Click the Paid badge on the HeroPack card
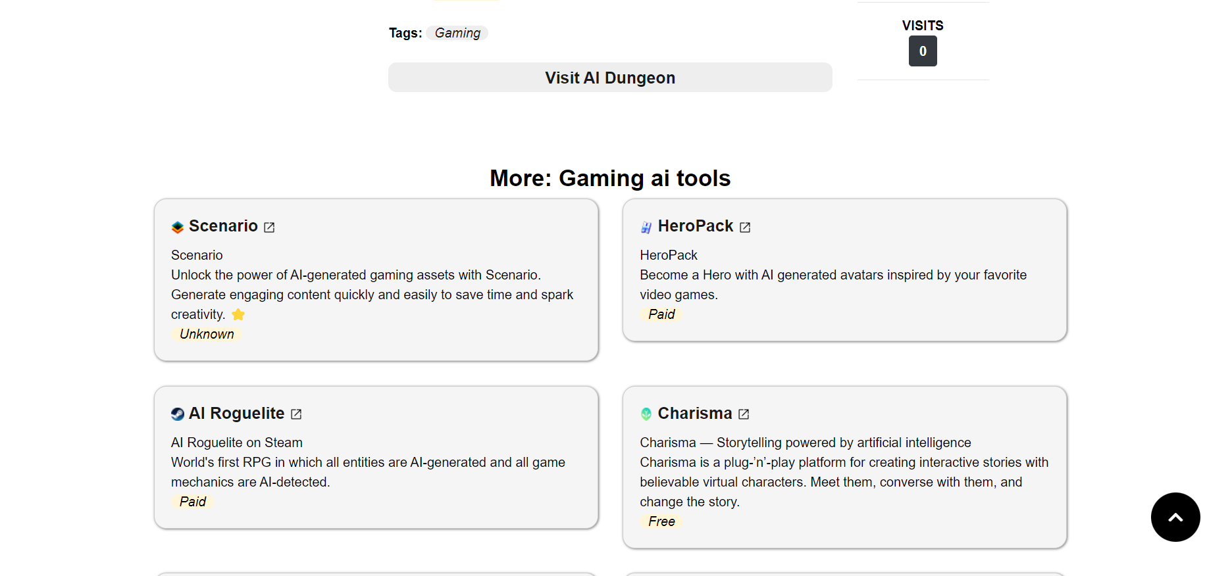Viewport: 1232px width, 576px height. click(x=661, y=314)
